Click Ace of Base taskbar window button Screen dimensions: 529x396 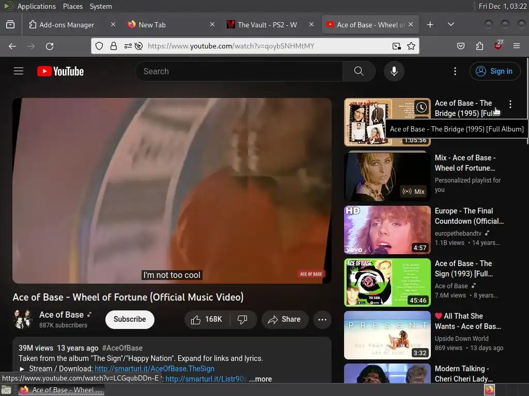tap(61, 390)
